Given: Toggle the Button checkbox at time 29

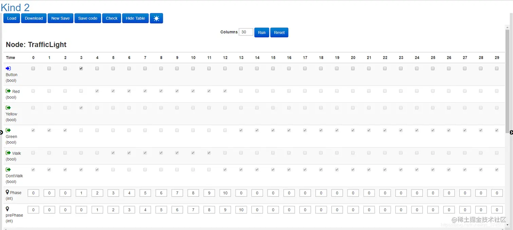Looking at the screenshot, I should click(497, 68).
